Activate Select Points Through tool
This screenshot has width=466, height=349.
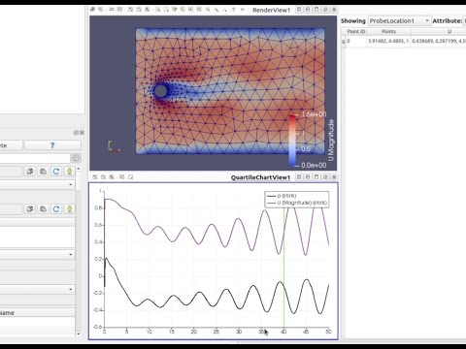point(183,10)
